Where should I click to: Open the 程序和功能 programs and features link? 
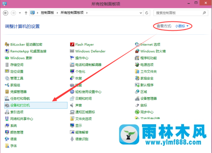pos(148,58)
